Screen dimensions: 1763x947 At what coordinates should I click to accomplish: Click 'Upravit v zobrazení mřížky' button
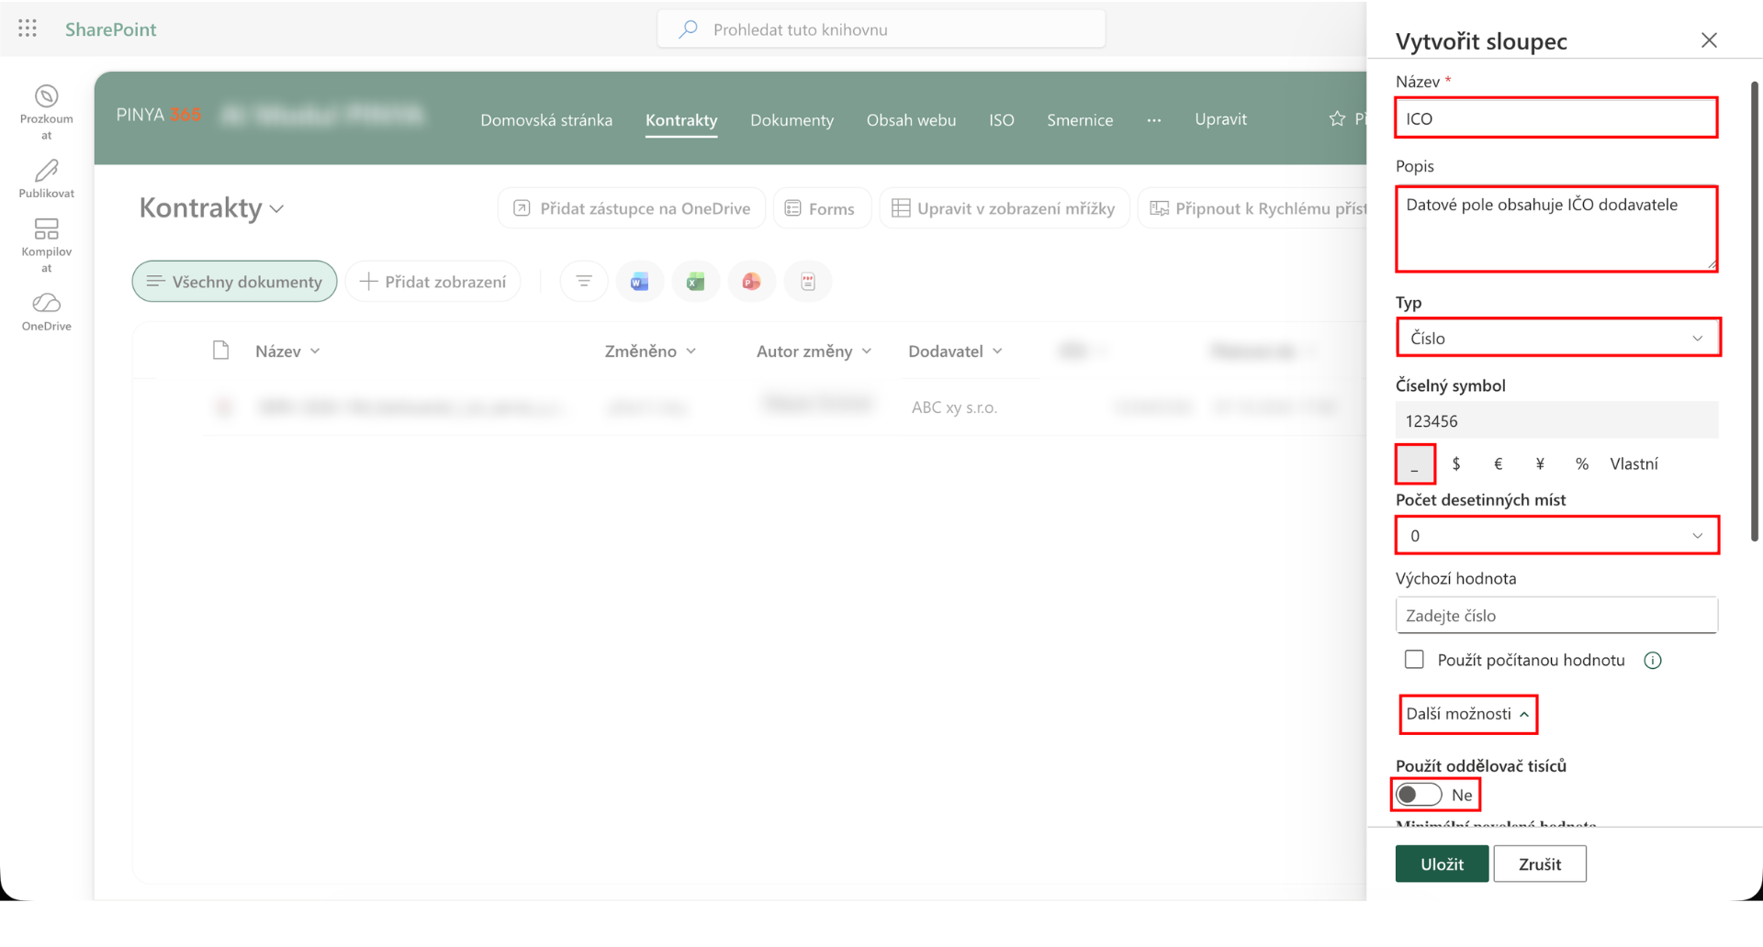[1004, 208]
